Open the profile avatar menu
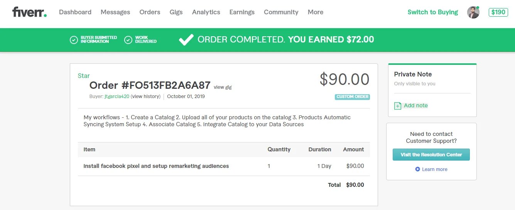 point(473,12)
